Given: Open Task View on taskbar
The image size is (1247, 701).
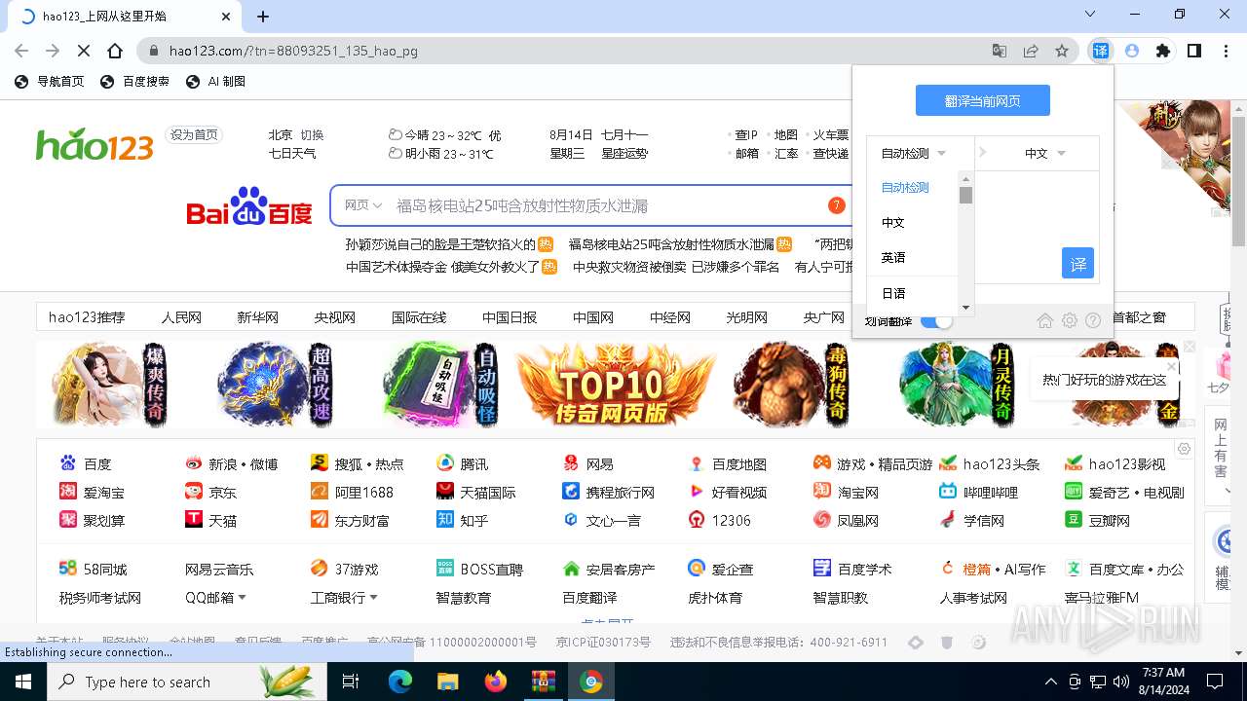Looking at the screenshot, I should [x=351, y=682].
